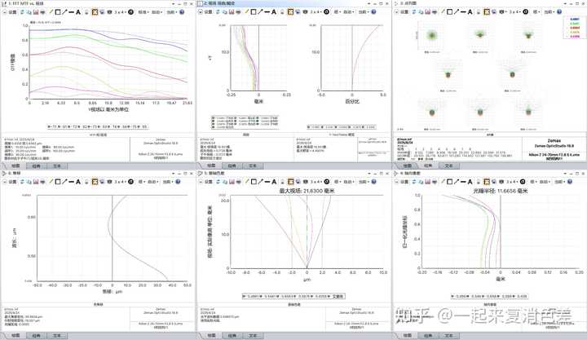587x340 pixels.
Task: Click blue wavelength legend entry in spot diagram
Action: 574,19
